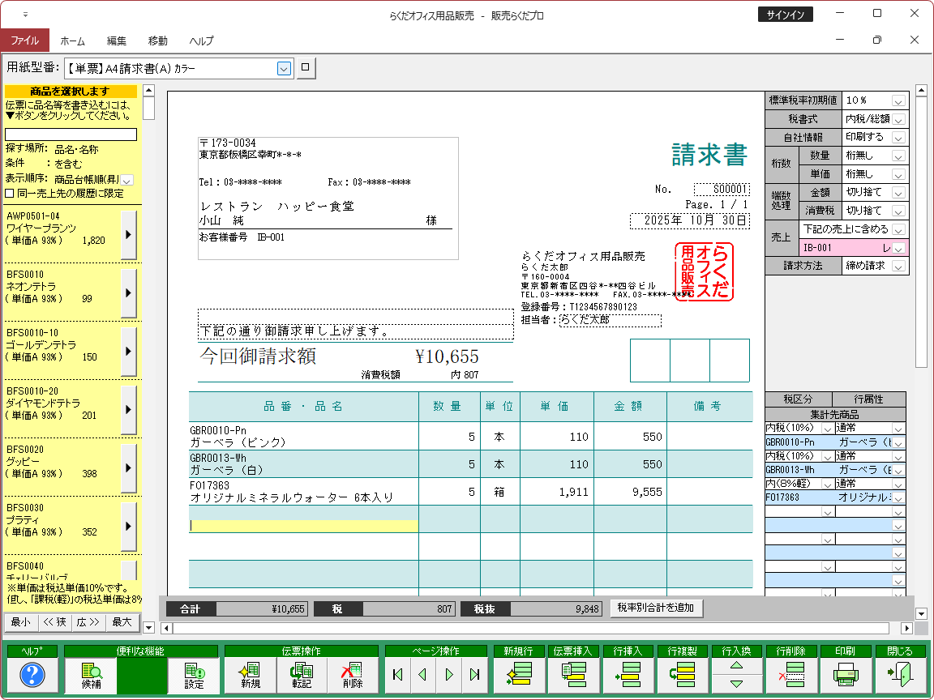Click the product search input field
This screenshot has height=700, width=934.
(x=71, y=134)
